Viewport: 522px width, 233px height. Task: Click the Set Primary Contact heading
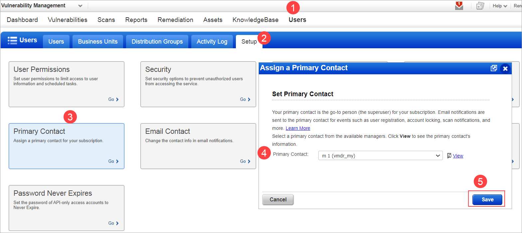click(x=303, y=94)
